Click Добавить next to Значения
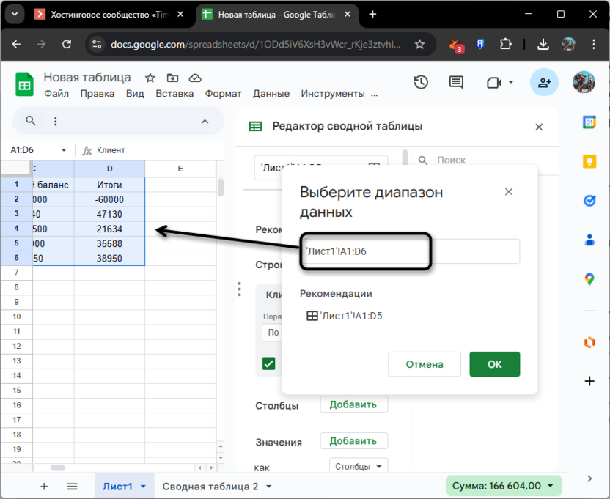Image resolution: width=610 pixels, height=499 pixels. (x=353, y=440)
